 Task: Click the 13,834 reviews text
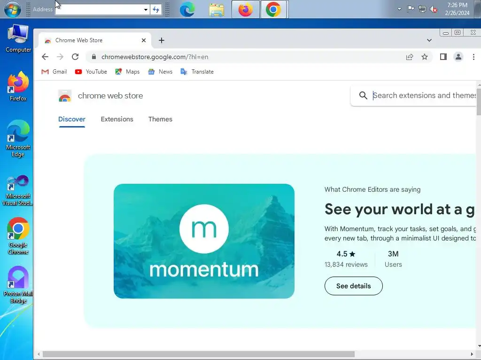coord(346,264)
